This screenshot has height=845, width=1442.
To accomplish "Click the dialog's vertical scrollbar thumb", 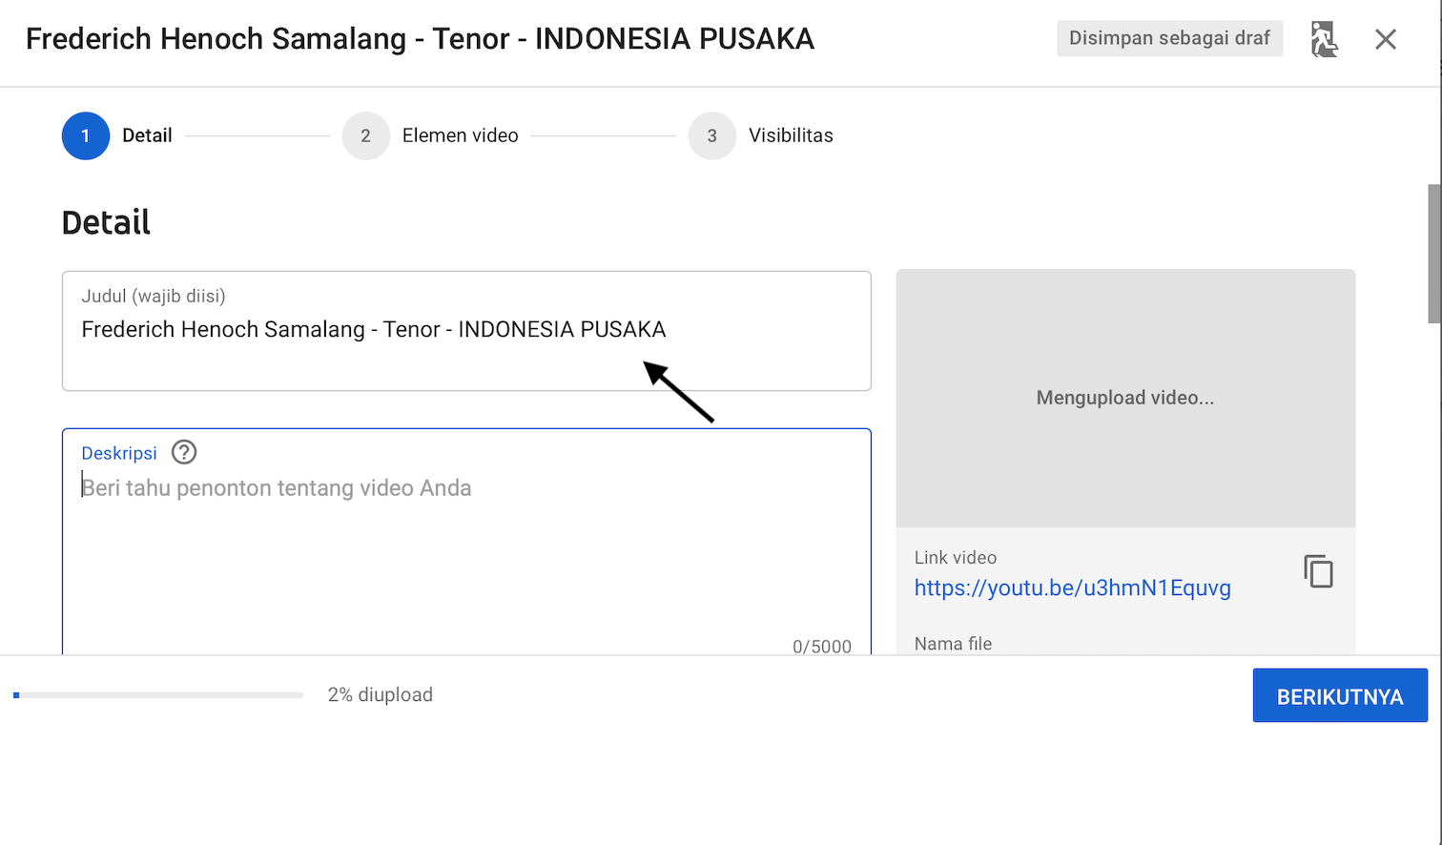I will pyautogui.click(x=1433, y=254).
